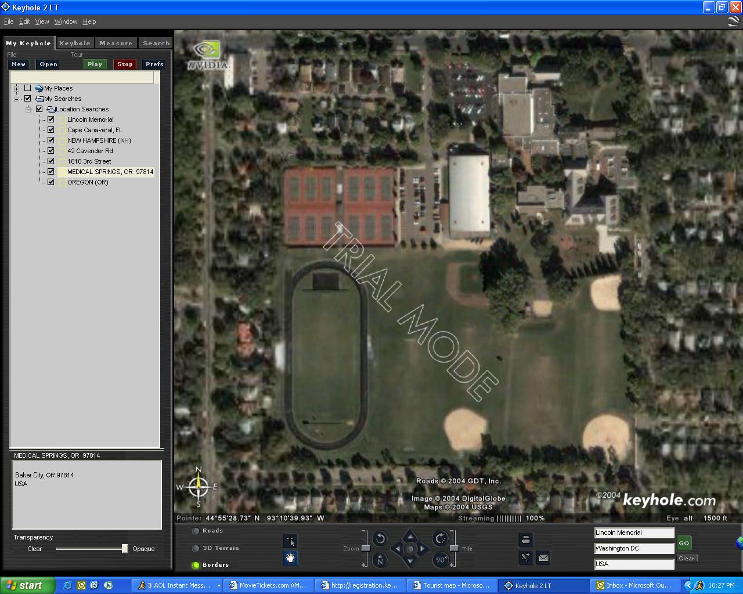This screenshot has width=743, height=594.
Task: Click the Zoom slider handle
Action: [x=366, y=548]
